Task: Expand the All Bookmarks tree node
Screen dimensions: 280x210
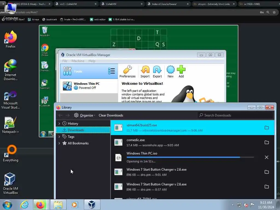Action: coord(59,143)
